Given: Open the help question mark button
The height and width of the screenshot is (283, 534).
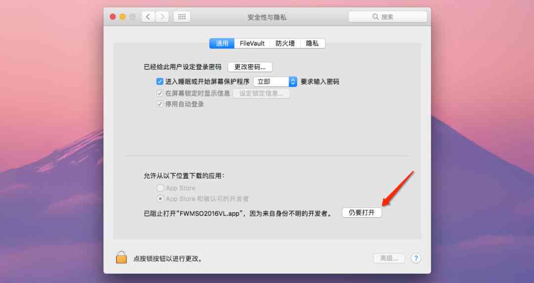Looking at the screenshot, I should [416, 258].
